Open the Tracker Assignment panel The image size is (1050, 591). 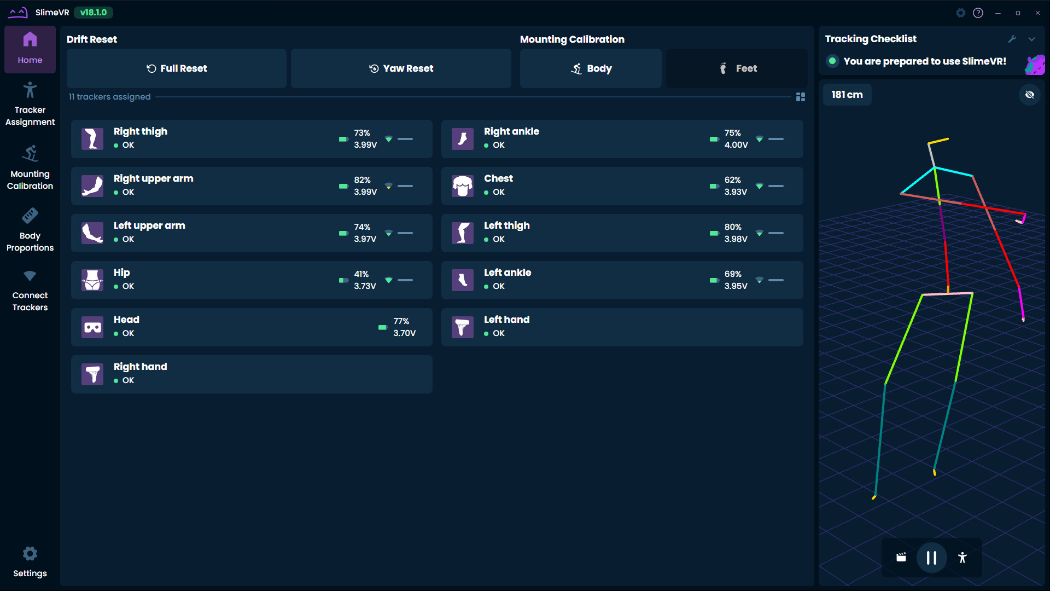coord(30,103)
